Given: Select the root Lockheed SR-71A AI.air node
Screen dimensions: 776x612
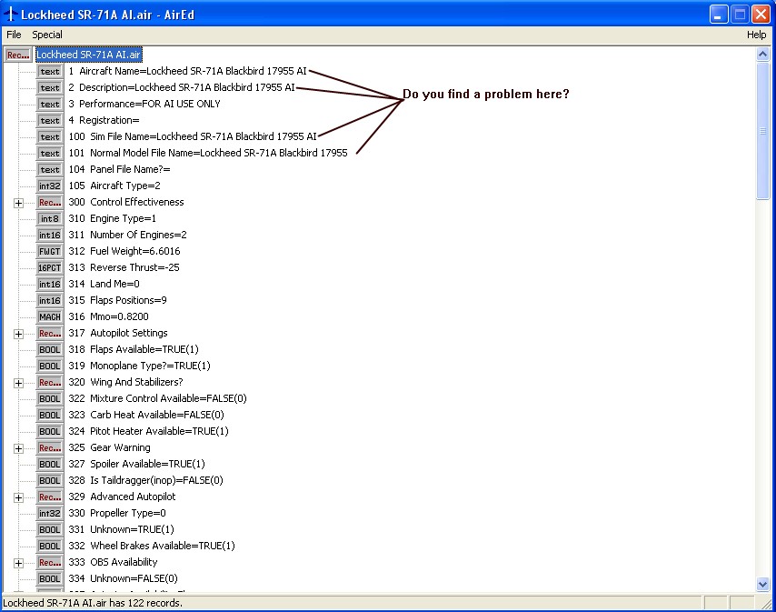Looking at the screenshot, I should coord(88,55).
